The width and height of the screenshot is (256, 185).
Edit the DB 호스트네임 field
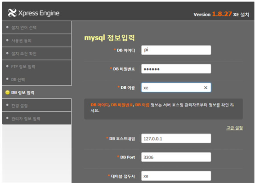(176, 139)
